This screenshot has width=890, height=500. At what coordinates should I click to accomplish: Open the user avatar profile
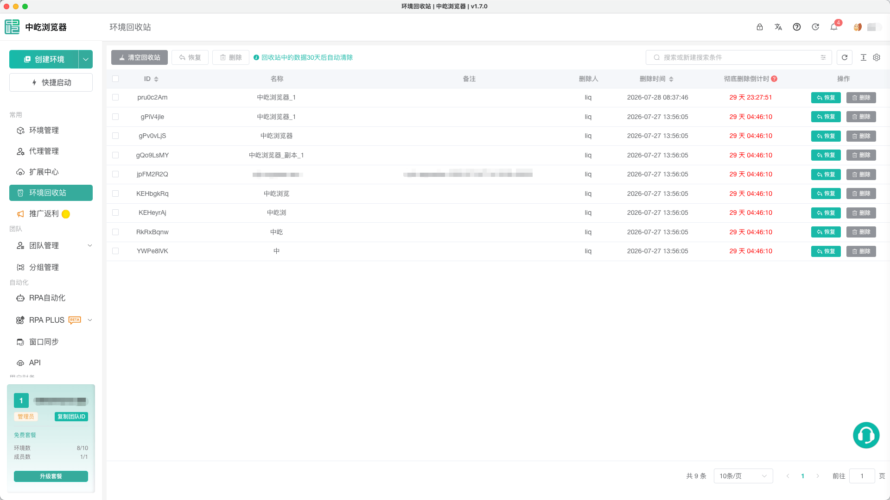coord(858,27)
